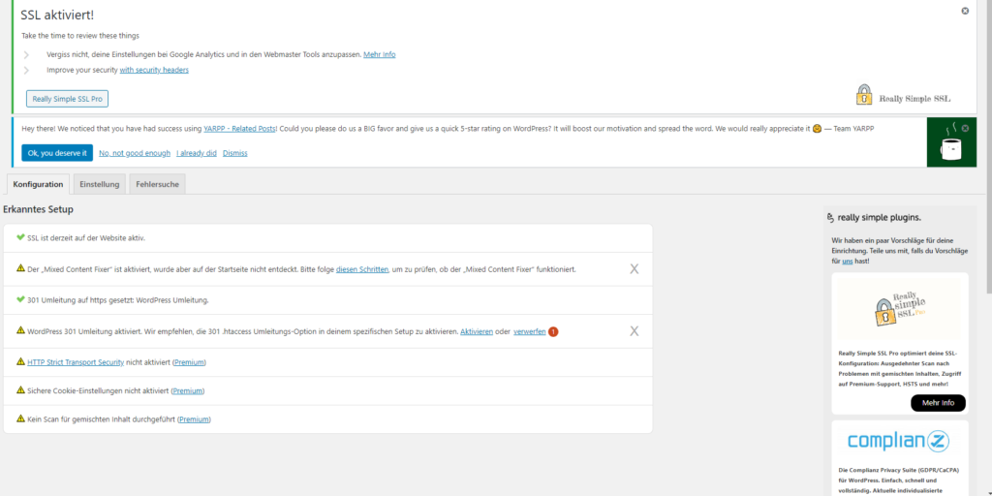Open Premium link for Sichere Cookie-Einstellungen
The width and height of the screenshot is (992, 496).
tap(188, 391)
